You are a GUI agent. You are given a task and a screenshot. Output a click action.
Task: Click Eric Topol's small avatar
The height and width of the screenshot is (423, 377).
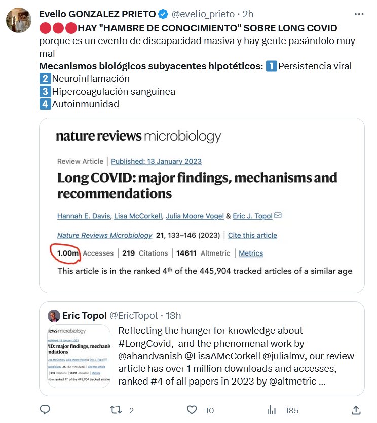54,316
